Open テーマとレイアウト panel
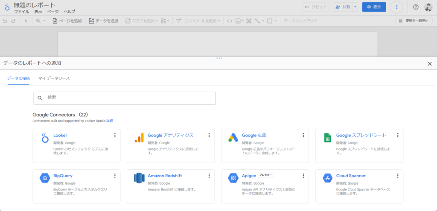 (x=301, y=21)
